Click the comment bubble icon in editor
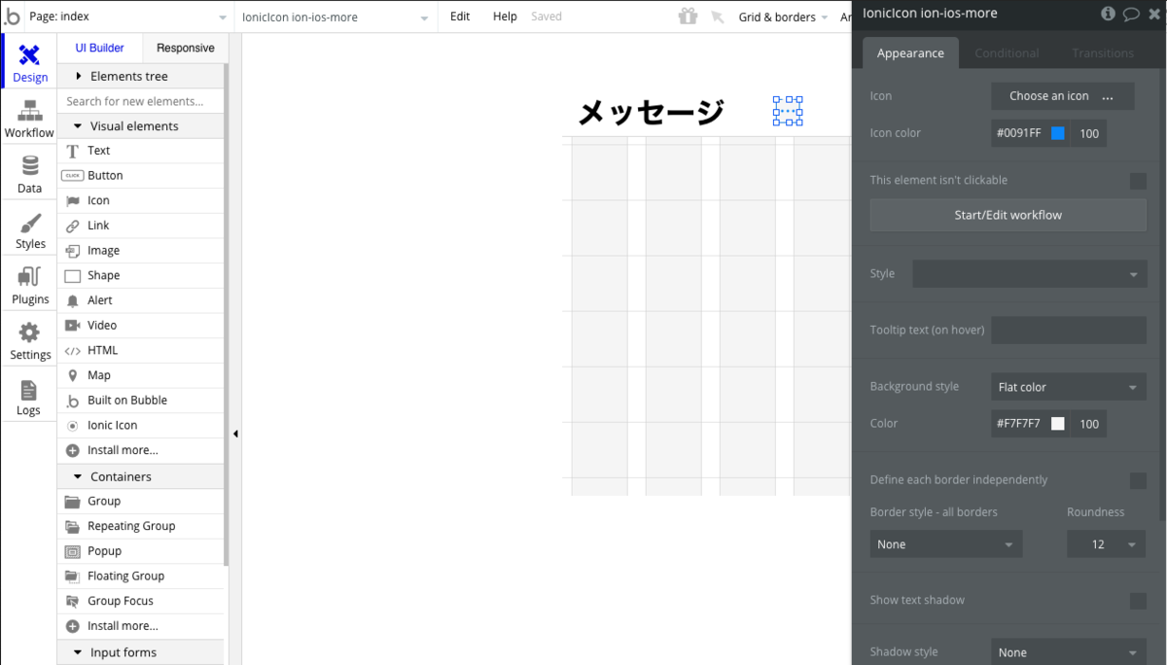 [x=1131, y=14]
